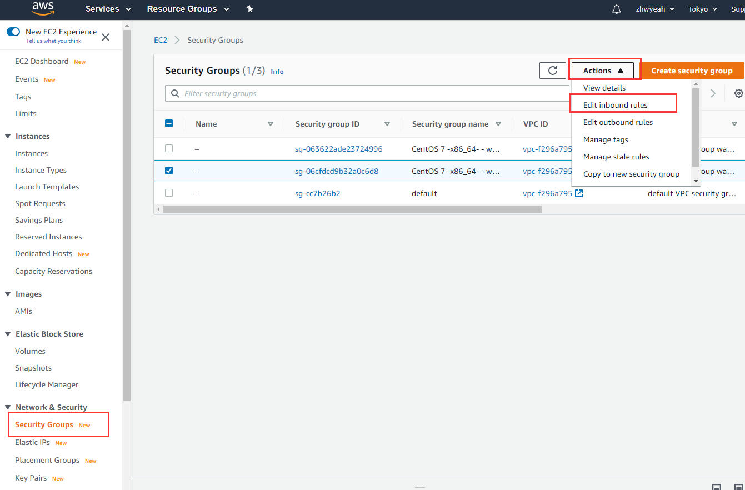Select Edit inbound rules from Actions menu

click(615, 105)
